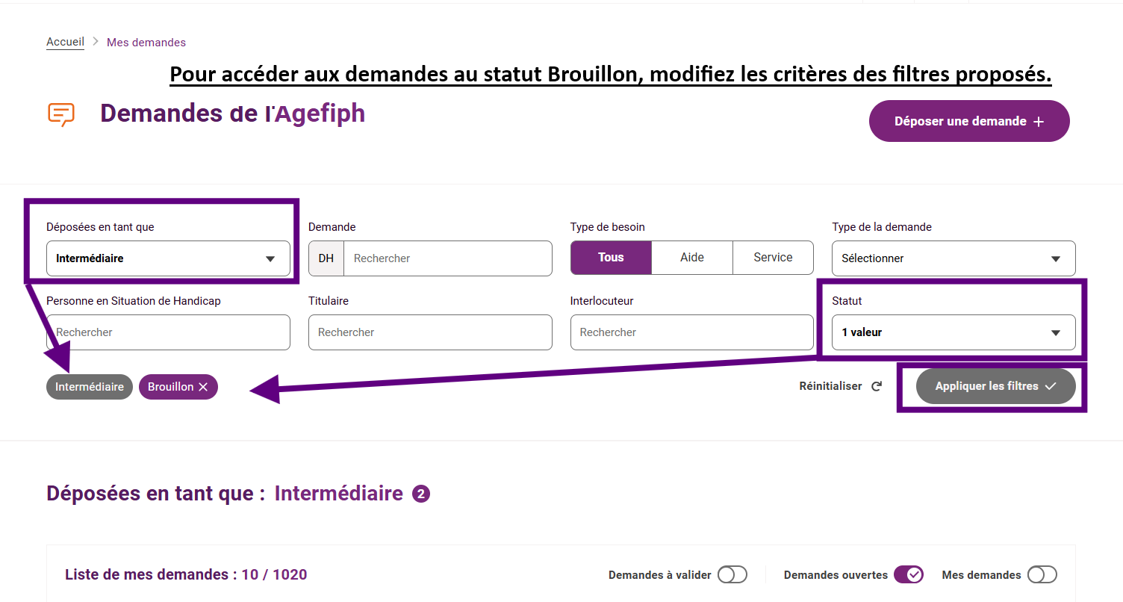The width and height of the screenshot is (1123, 602).
Task: Click the count badge beside the Intermédiaire heading
Action: [421, 494]
